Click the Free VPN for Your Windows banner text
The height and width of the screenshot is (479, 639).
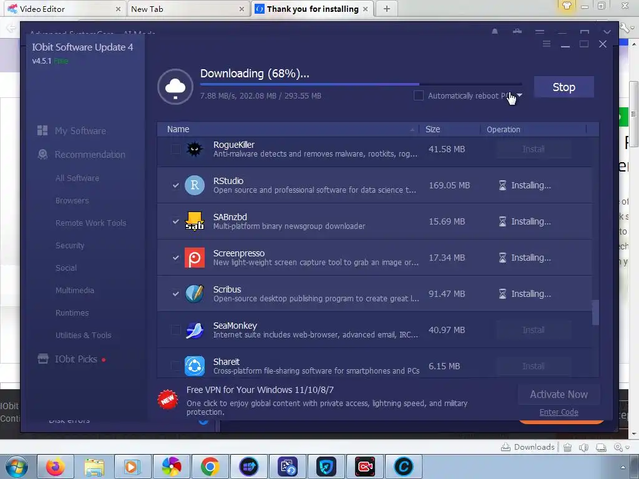(x=260, y=390)
